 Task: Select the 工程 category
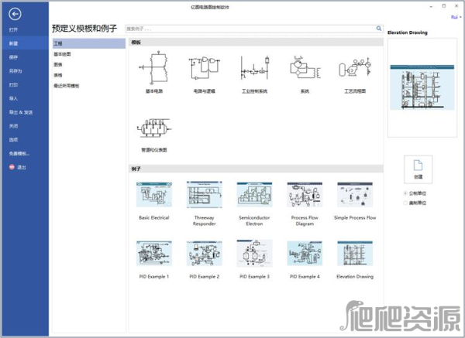click(89, 43)
